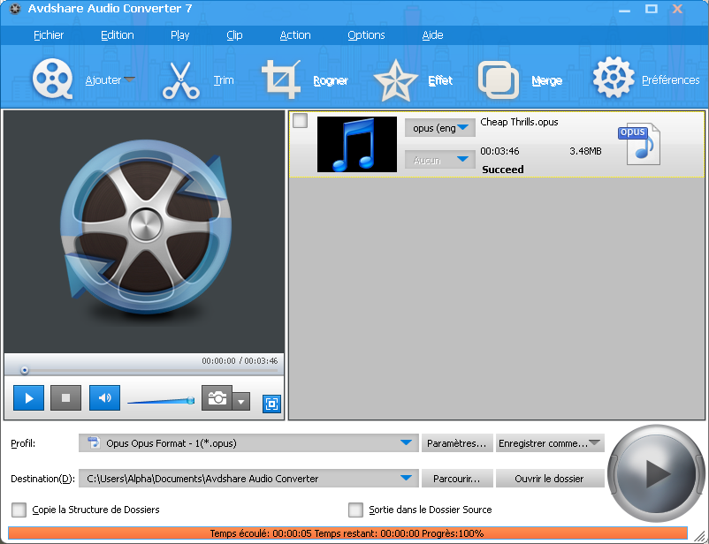
Task: Select the Cheap Thrills.opus file name
Action: [519, 122]
